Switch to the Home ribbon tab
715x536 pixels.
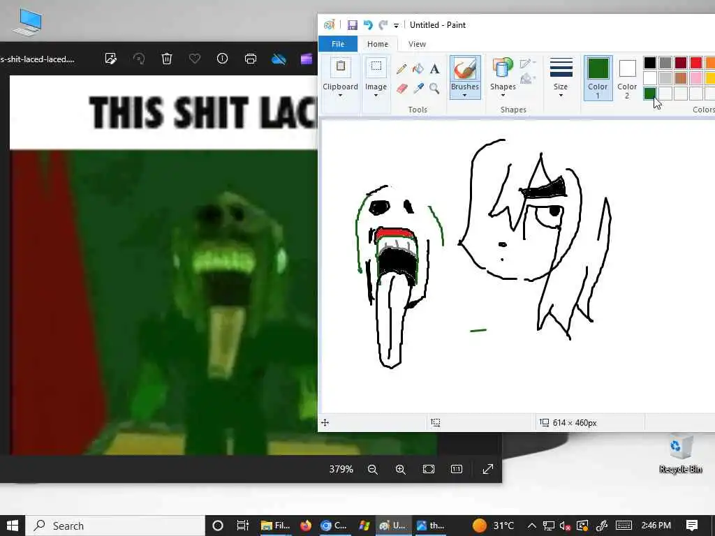(x=378, y=44)
